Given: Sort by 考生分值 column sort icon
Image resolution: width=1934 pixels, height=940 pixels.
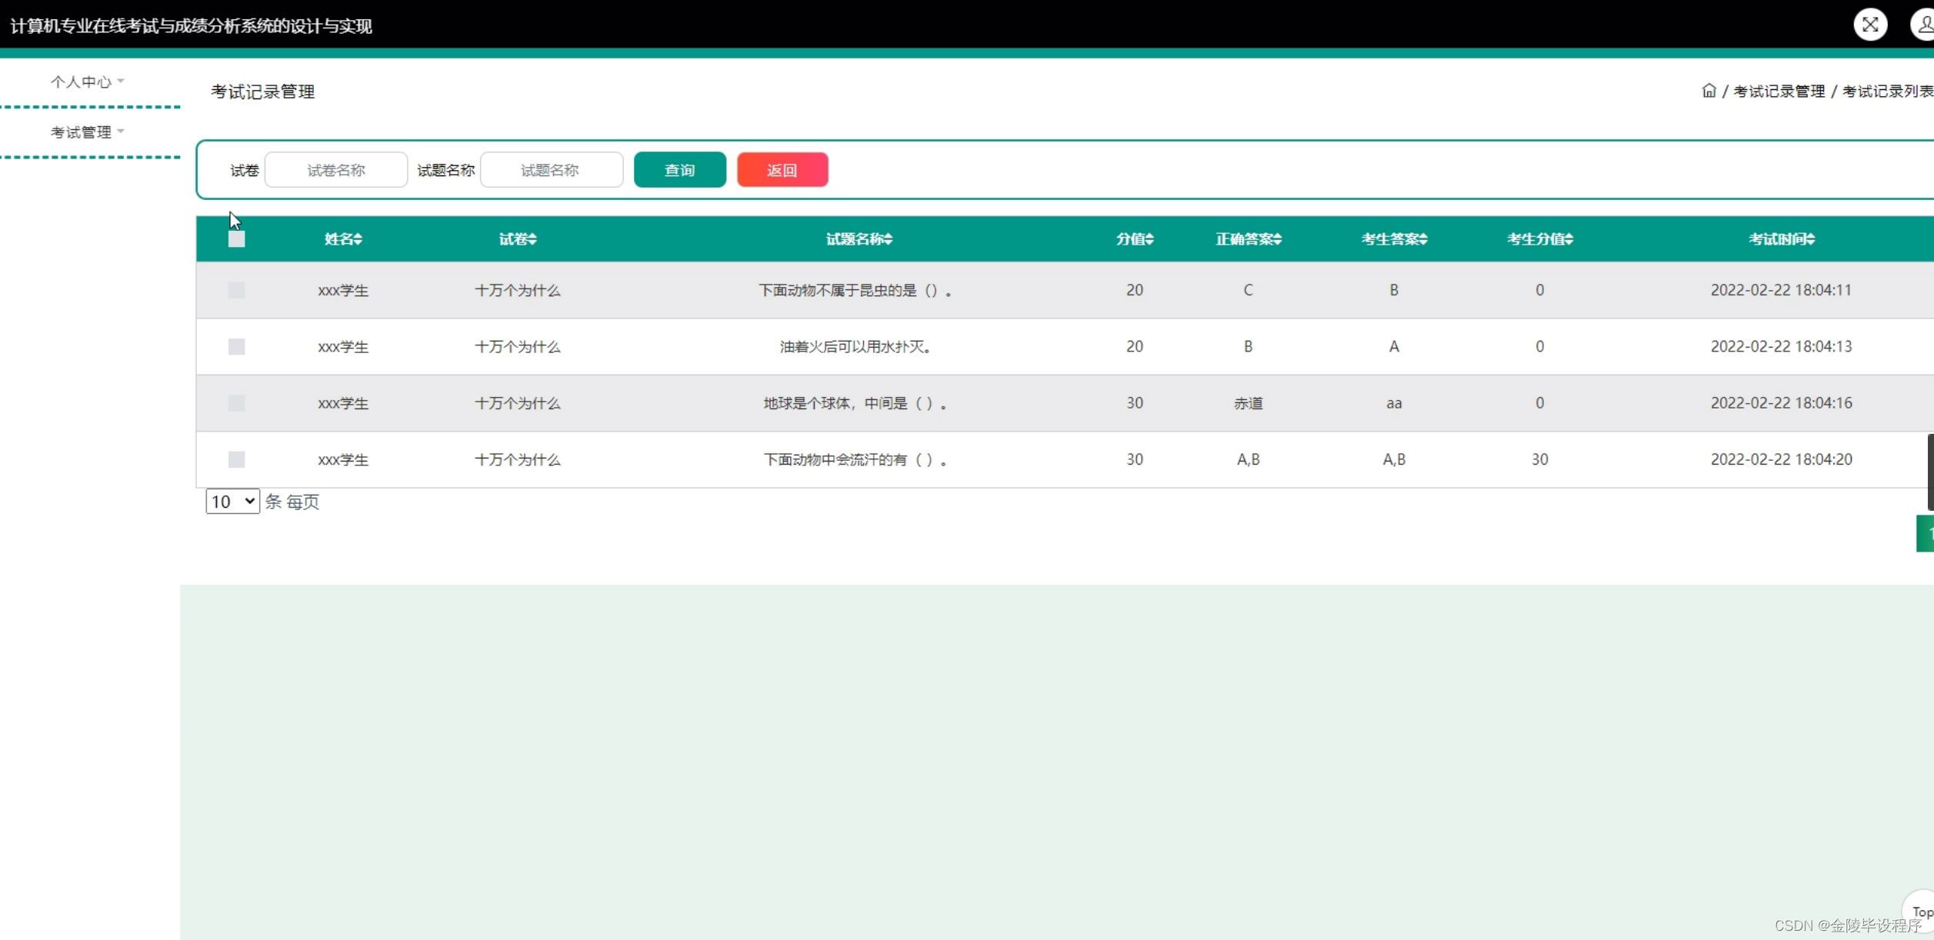Looking at the screenshot, I should [1569, 239].
